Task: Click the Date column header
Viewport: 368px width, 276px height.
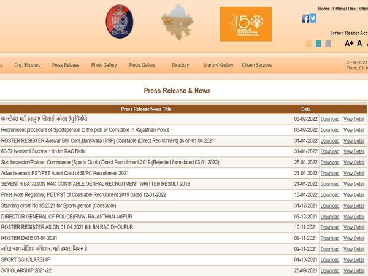Action: coord(306,109)
